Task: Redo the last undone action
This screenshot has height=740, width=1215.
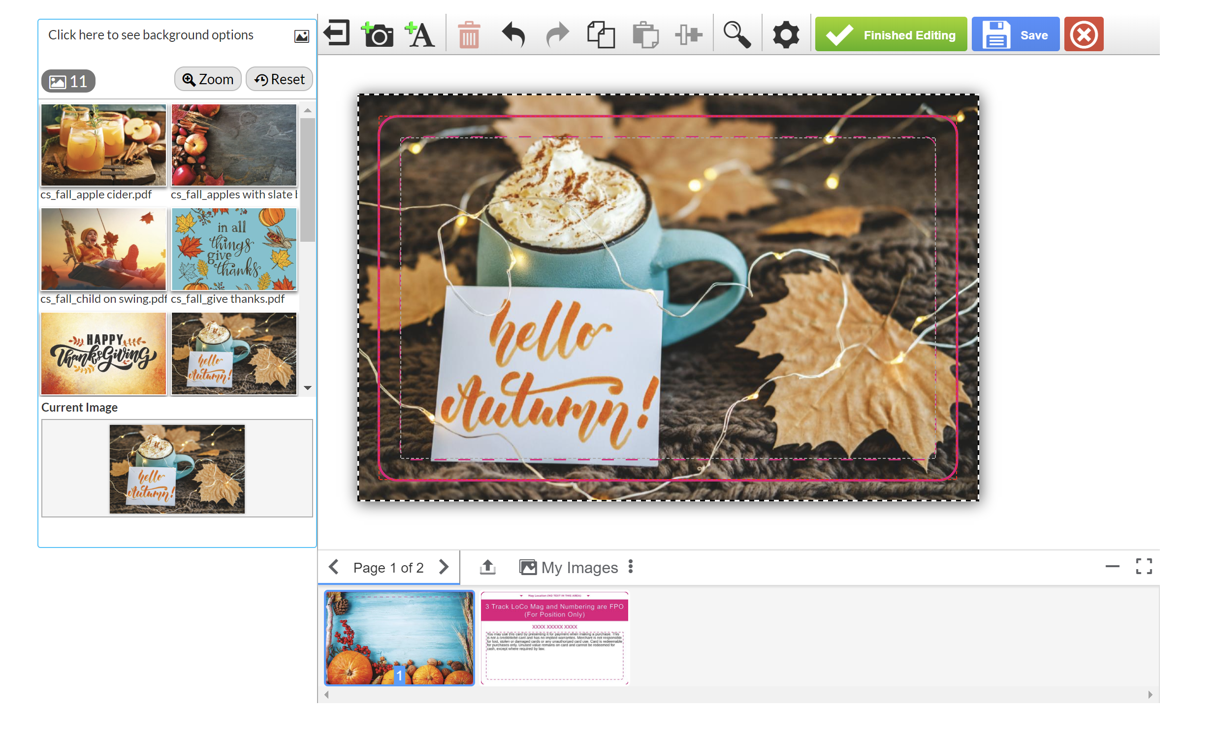Action: [x=558, y=34]
